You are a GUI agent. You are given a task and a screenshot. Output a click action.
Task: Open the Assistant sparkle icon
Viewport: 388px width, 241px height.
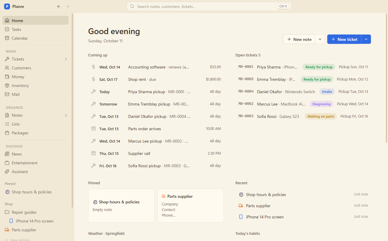coord(7,172)
